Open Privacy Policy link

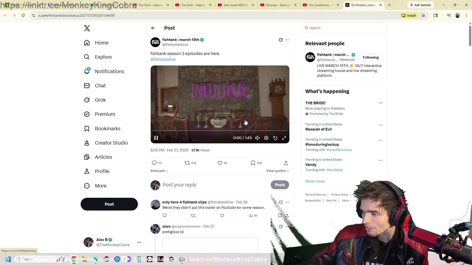(340, 195)
